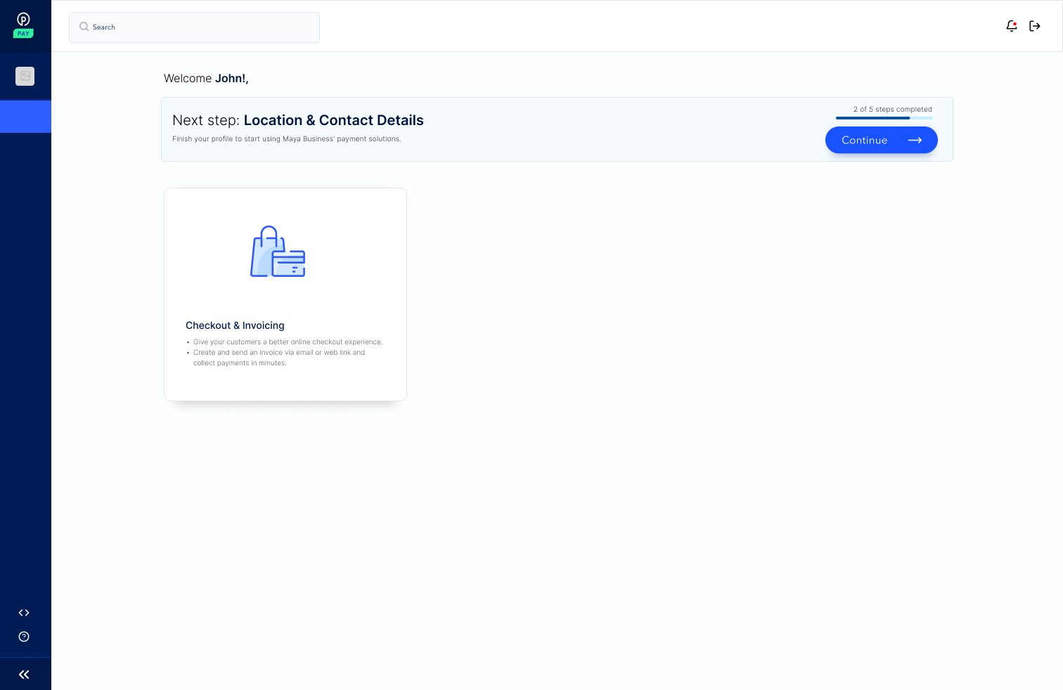
Task: Open the image placeholder sidebar item
Action: point(25,76)
